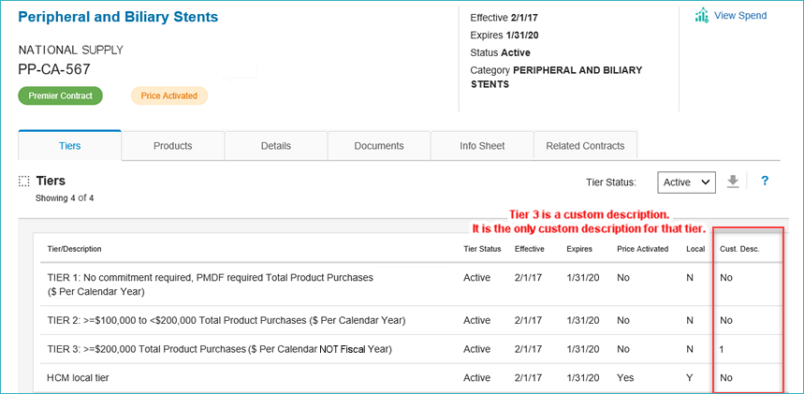Click the Peripheral and Biliary Stents title
This screenshot has height=394, width=804.
(x=118, y=17)
